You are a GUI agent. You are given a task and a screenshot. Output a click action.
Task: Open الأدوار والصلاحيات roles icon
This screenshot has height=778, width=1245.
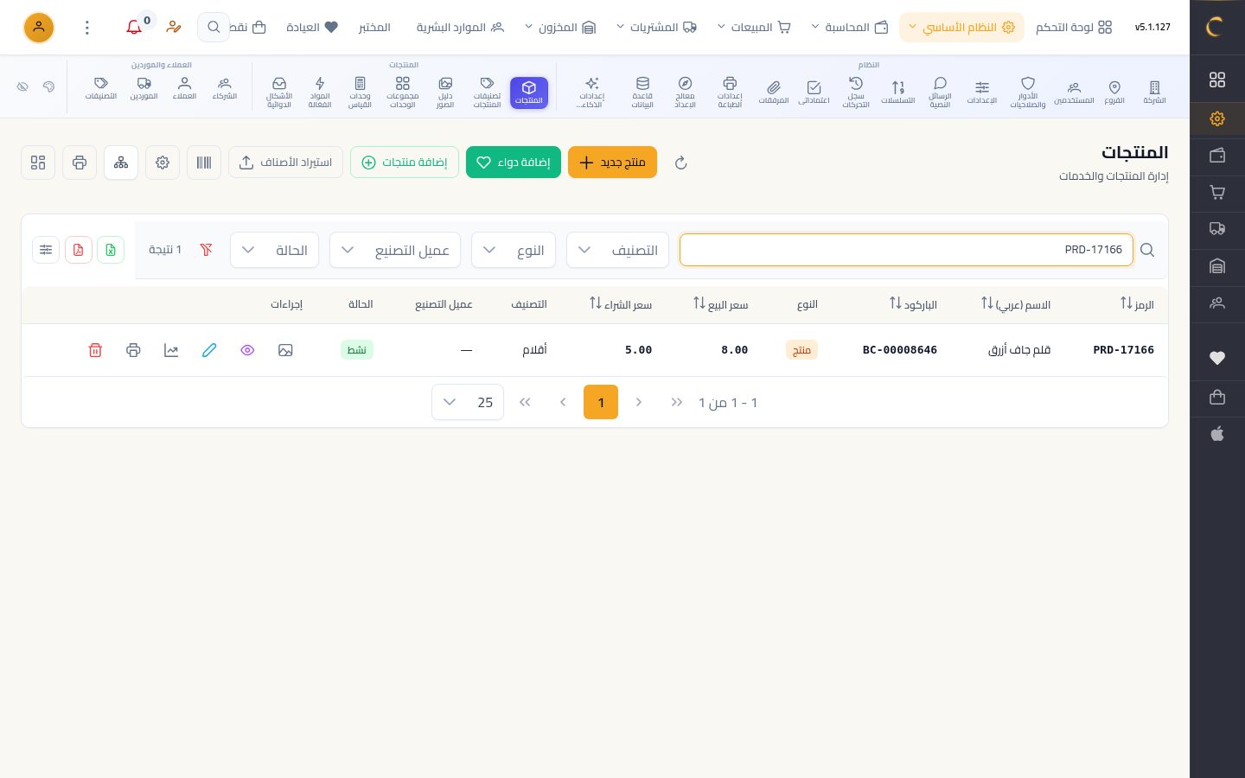point(1028,91)
